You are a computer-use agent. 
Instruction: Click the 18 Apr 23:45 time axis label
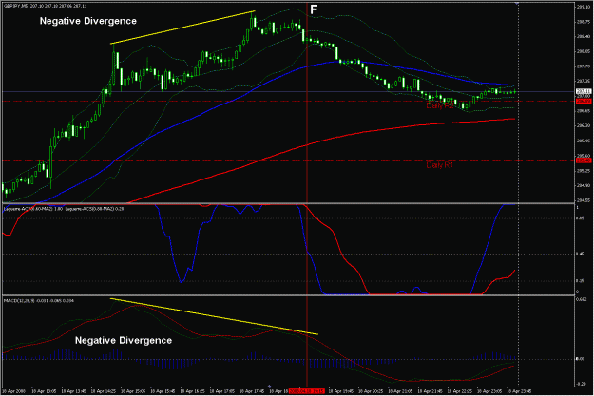pos(519,391)
